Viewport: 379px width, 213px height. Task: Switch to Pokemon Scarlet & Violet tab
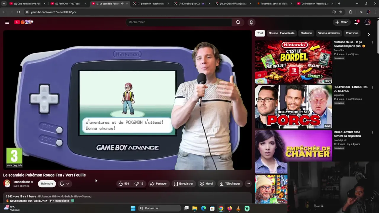point(274,4)
